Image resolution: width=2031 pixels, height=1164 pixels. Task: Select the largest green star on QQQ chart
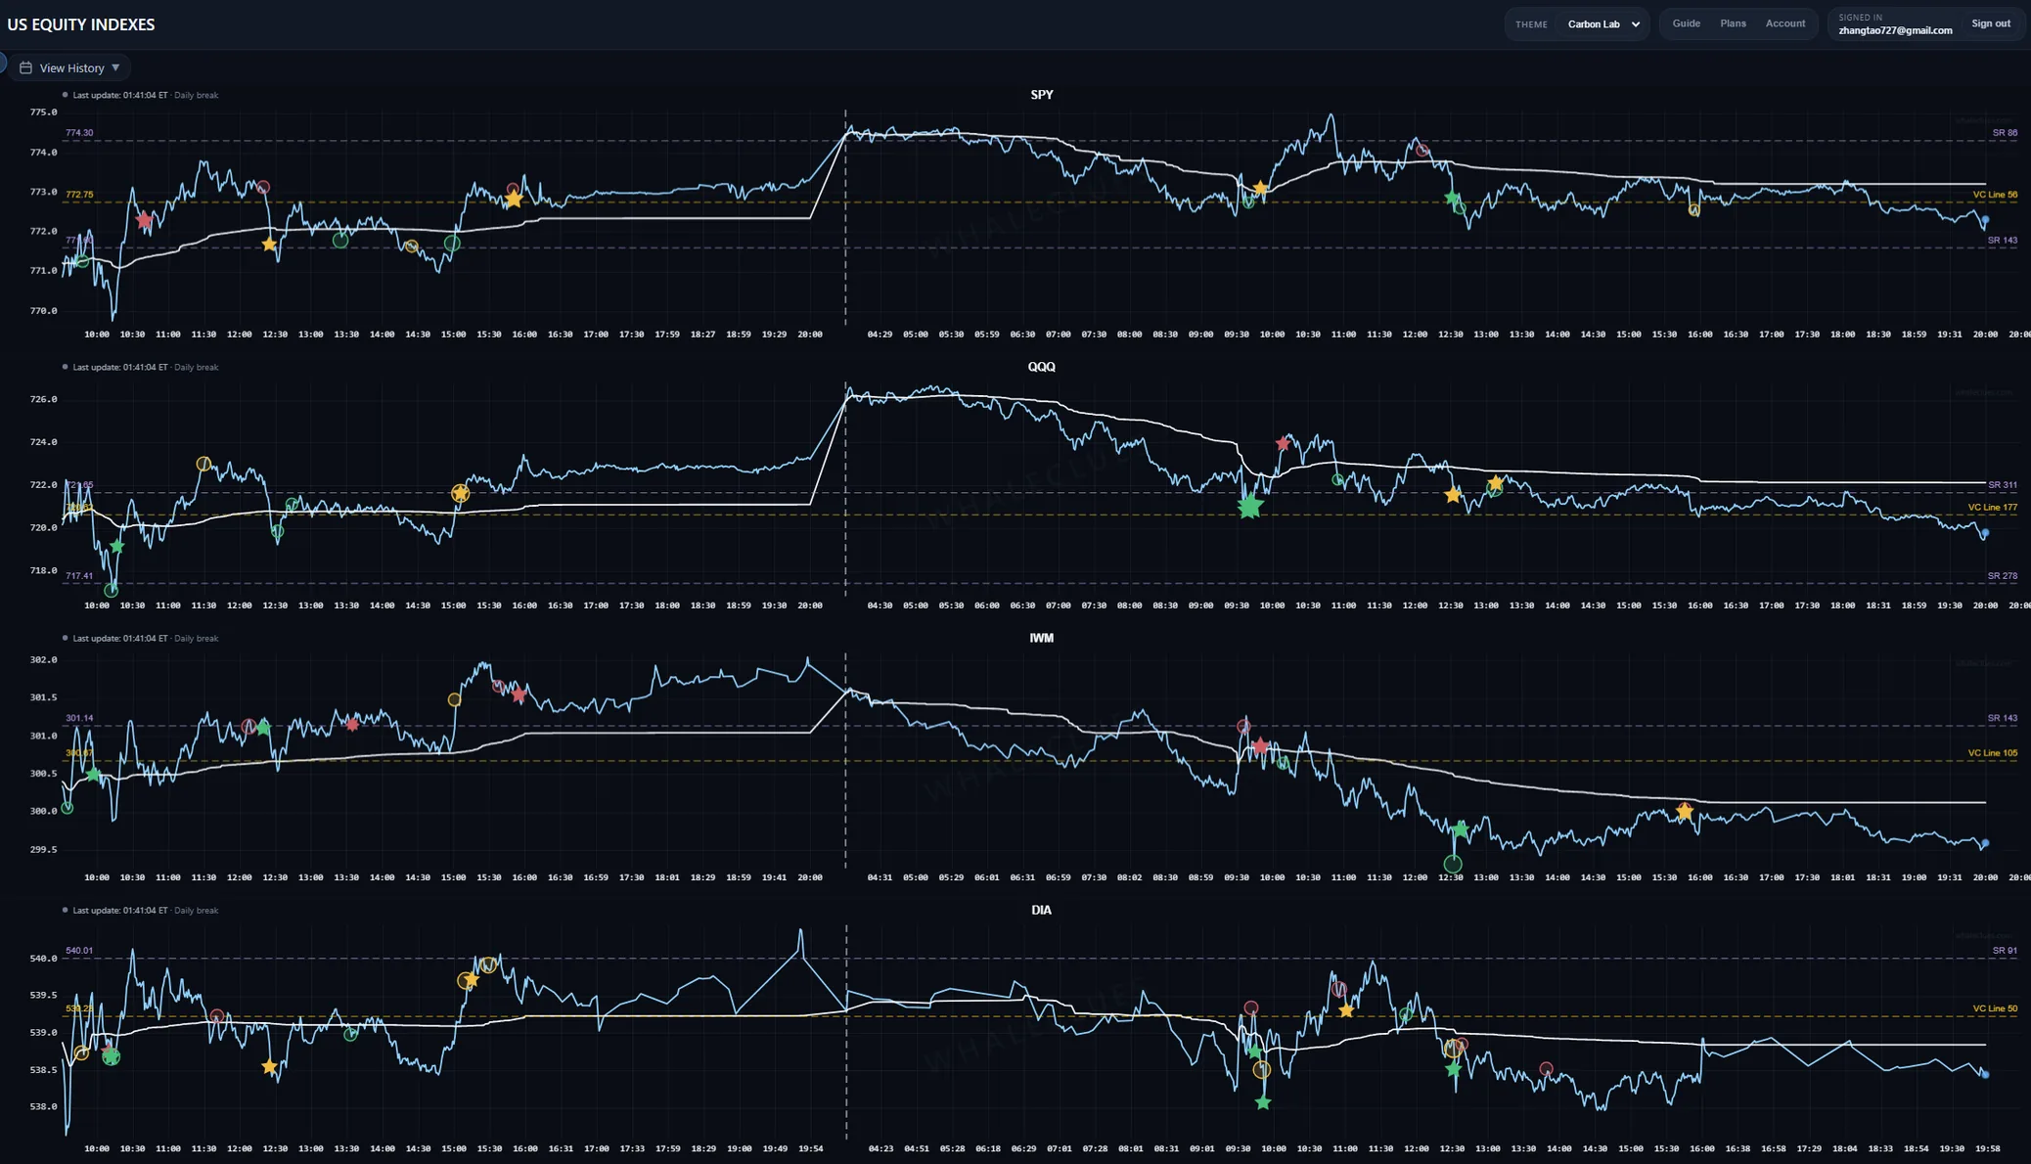[1249, 506]
